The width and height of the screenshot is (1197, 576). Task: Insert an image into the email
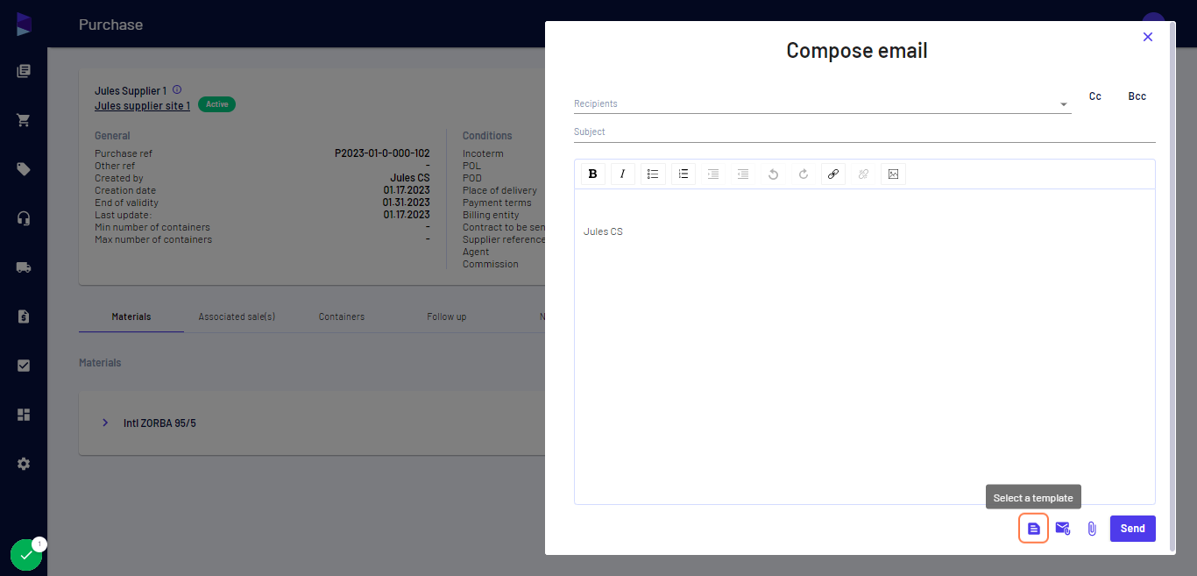pos(893,174)
